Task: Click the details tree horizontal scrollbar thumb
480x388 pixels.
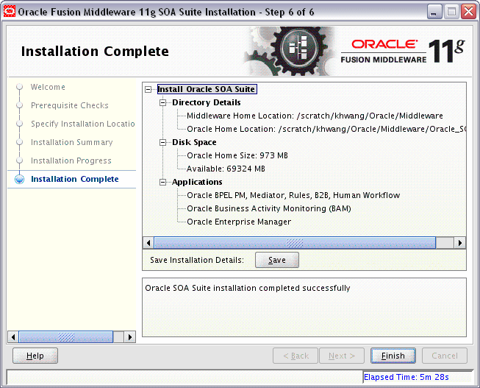Action: 295,243
